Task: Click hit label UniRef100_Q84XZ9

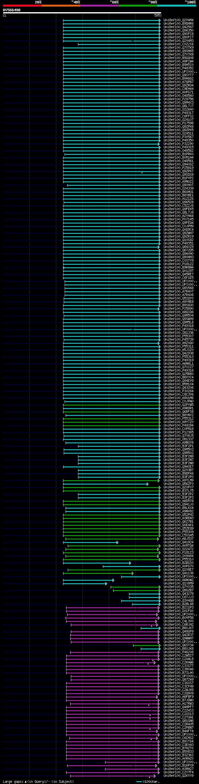Action: (178, 247)
